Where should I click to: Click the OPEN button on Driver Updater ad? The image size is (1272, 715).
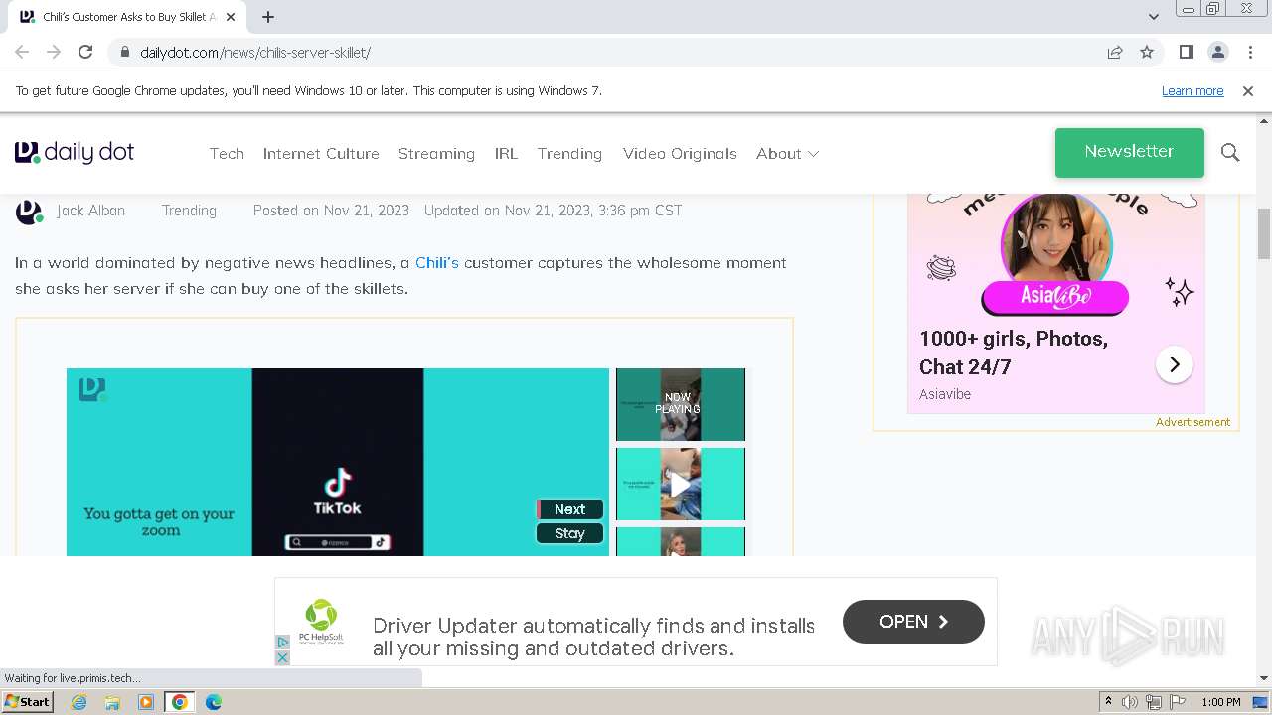[x=913, y=622]
